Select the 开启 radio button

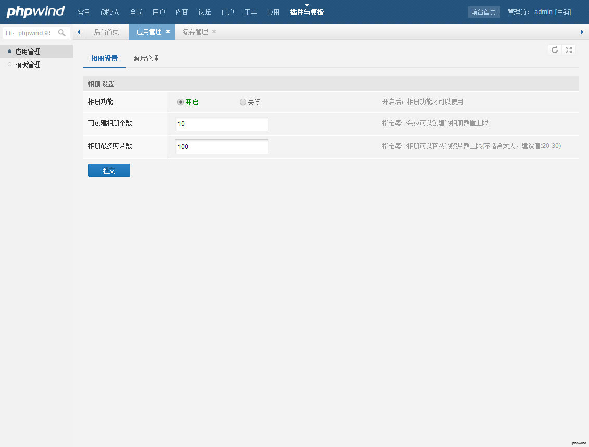181,103
